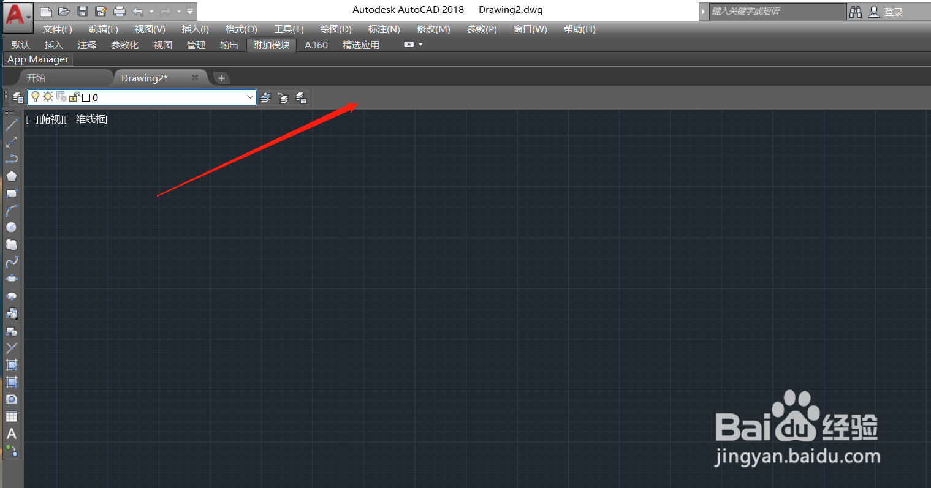
Task: Open ribbon minimize options arrow
Action: pos(420,45)
